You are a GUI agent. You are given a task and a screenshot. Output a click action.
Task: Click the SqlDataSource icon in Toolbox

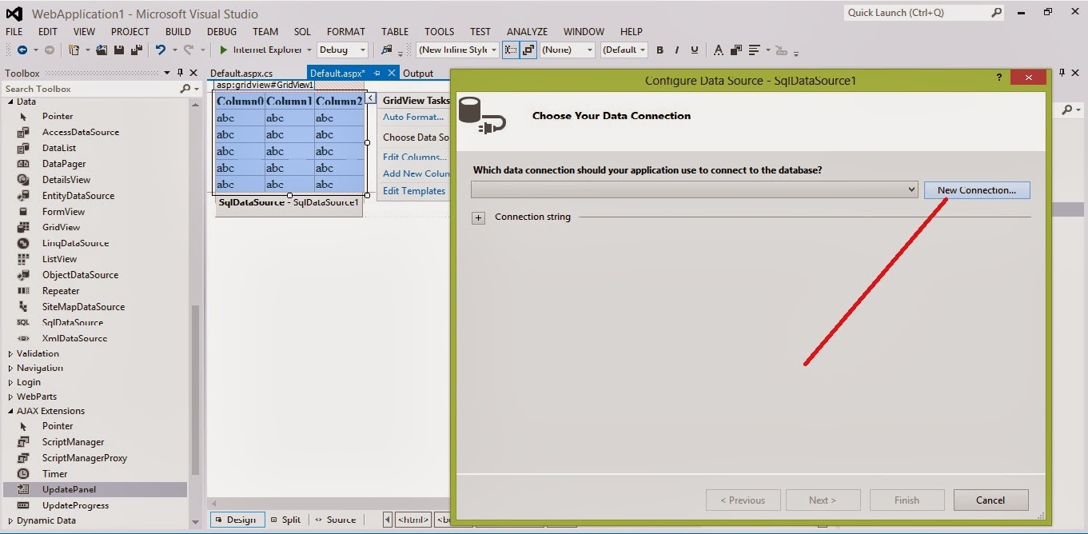point(23,323)
